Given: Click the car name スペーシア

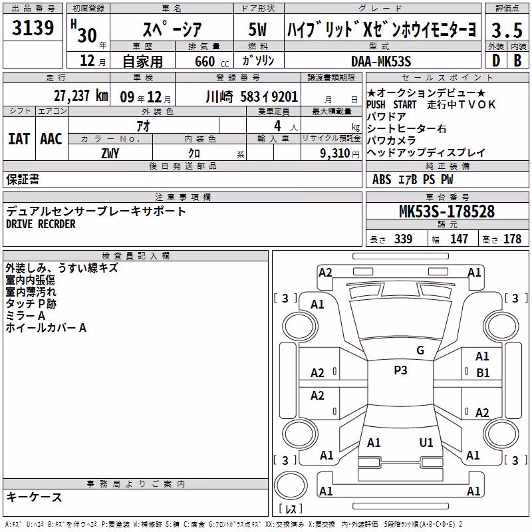Looking at the screenshot, I should point(172,29).
